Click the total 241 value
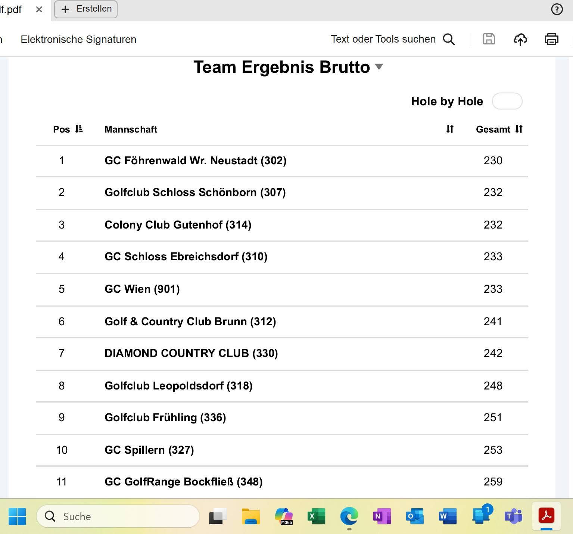Screen dimensions: 573x534 coord(493,322)
